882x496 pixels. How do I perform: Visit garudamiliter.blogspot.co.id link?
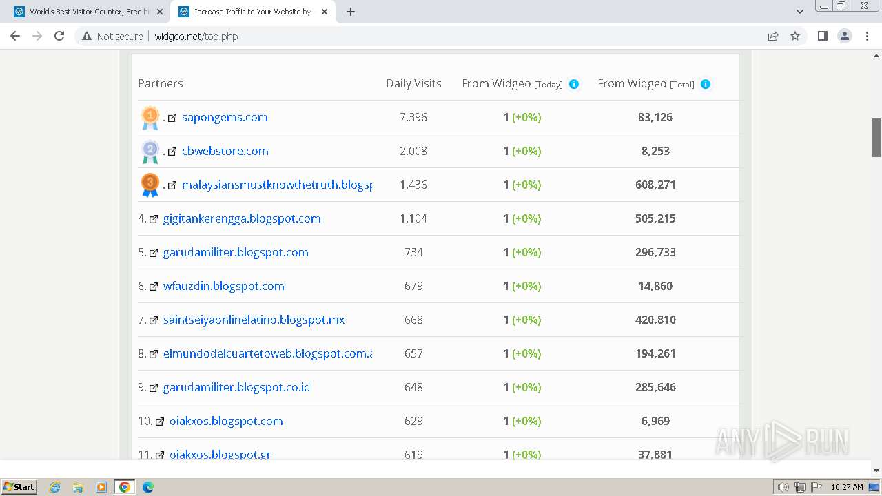point(236,388)
